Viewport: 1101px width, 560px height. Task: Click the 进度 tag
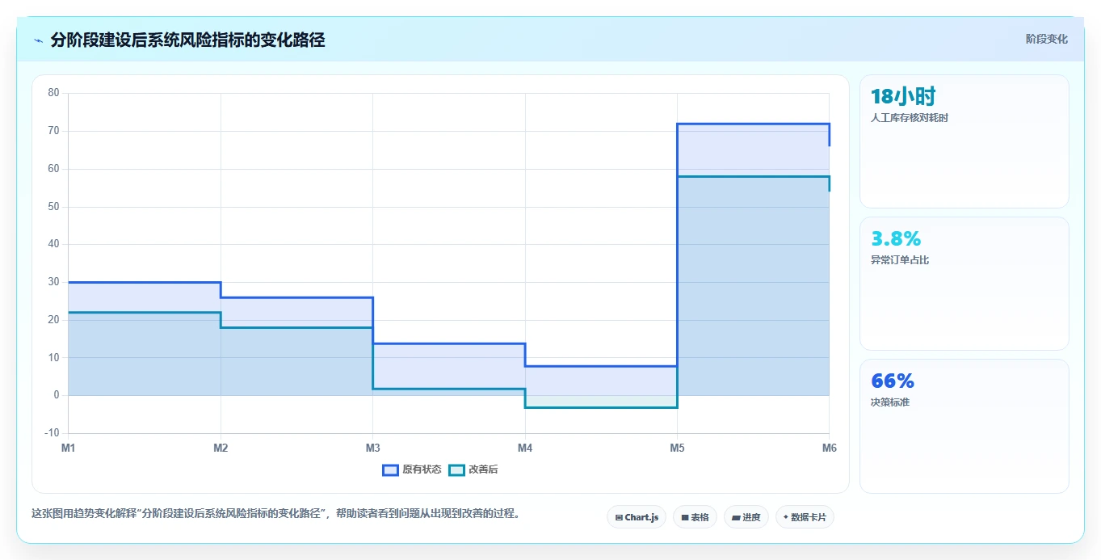pyautogui.click(x=746, y=517)
